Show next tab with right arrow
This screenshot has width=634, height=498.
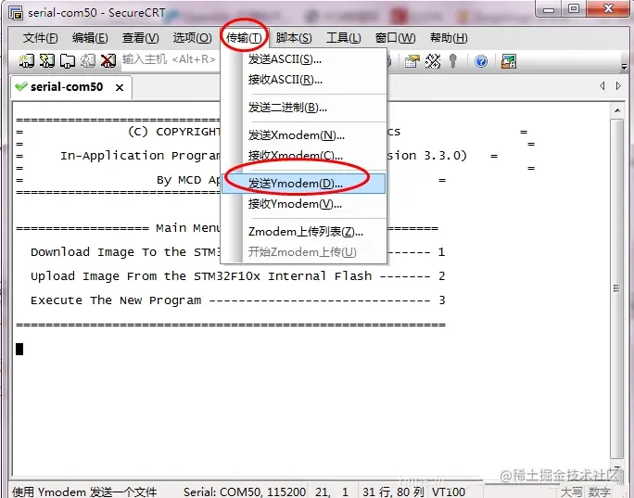(618, 85)
